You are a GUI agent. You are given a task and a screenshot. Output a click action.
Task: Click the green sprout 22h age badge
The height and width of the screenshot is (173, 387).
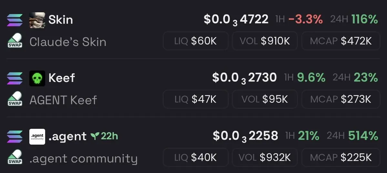tap(104, 136)
